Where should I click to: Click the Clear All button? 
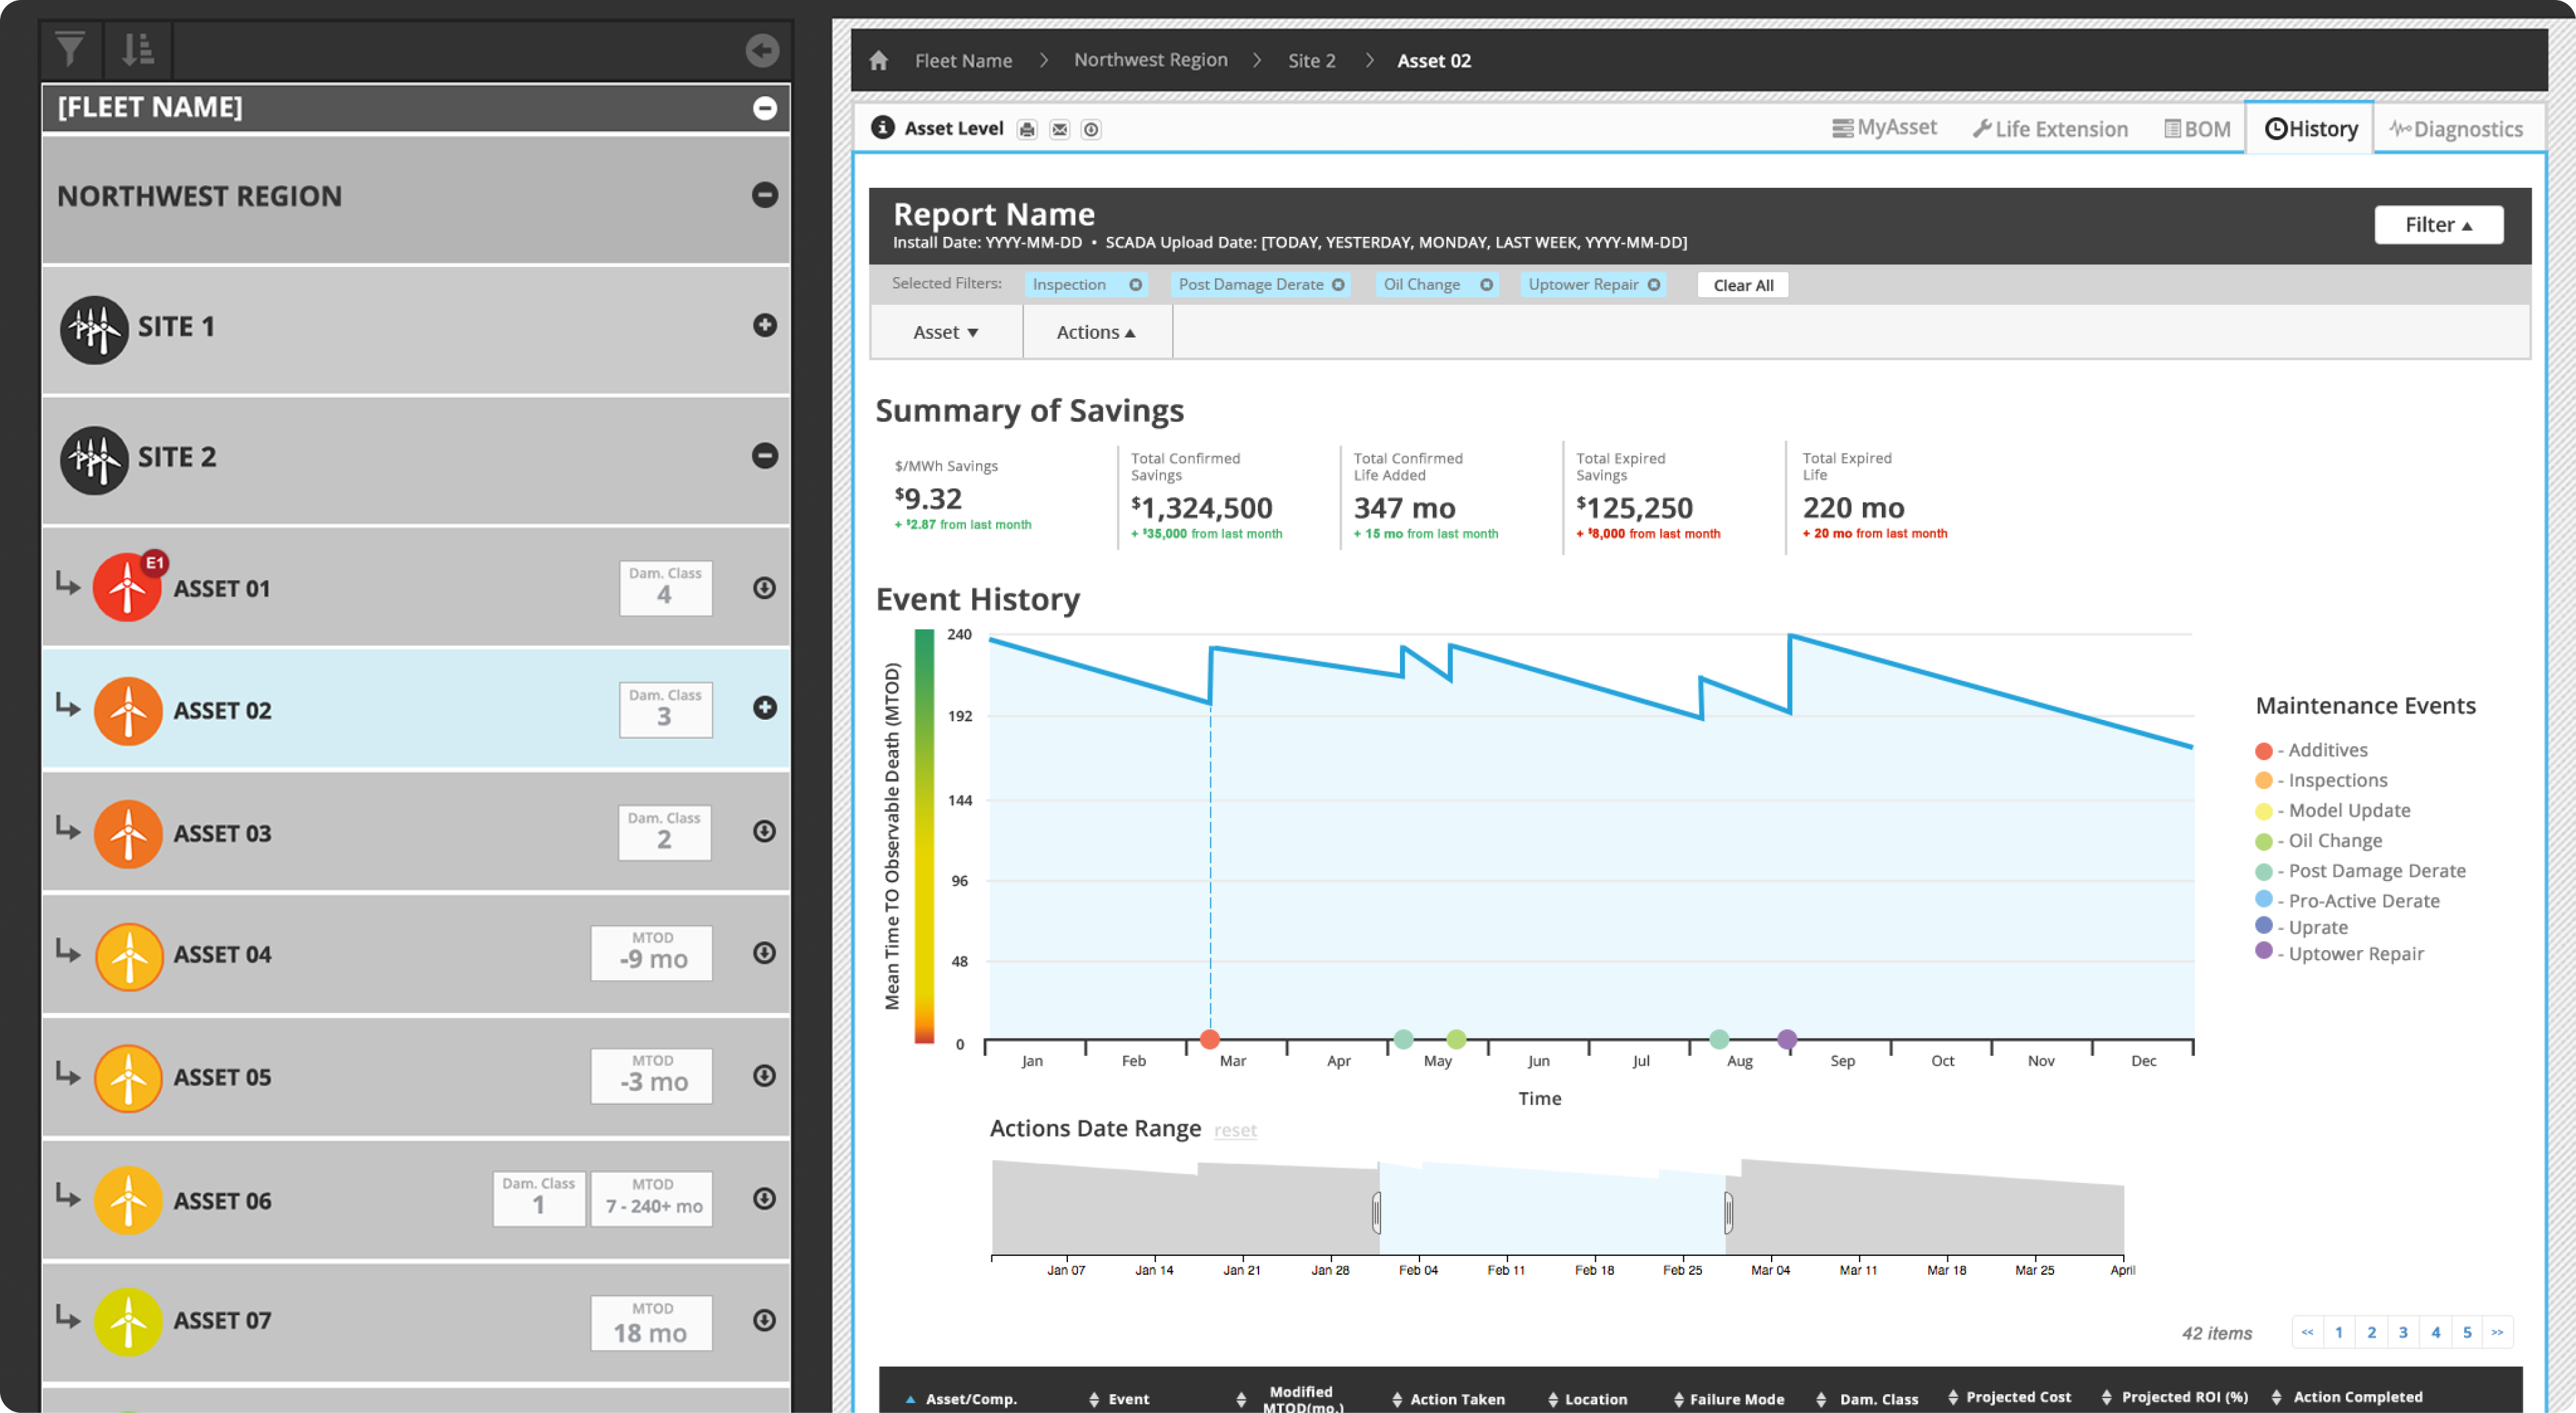point(1742,285)
